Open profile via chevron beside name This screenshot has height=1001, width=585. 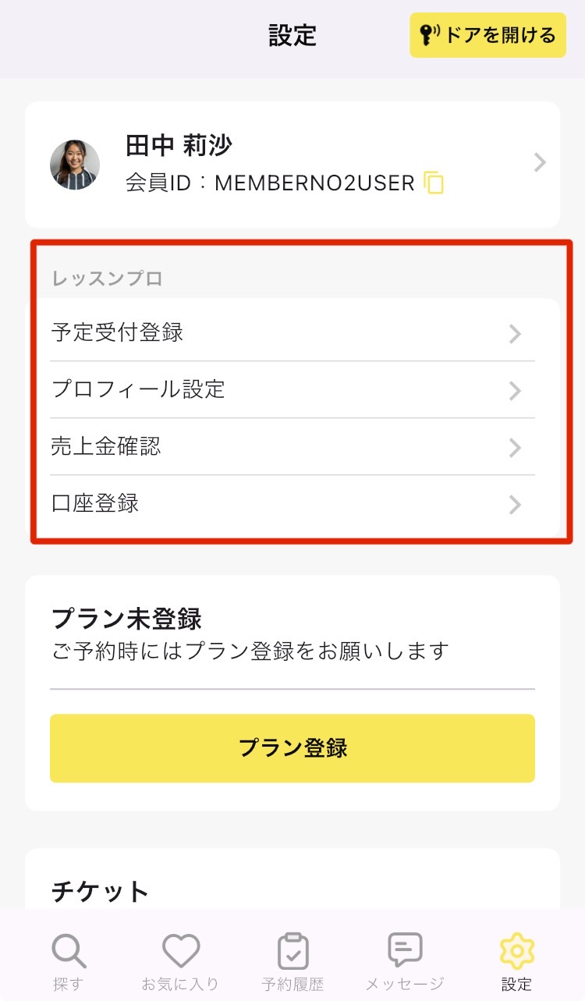pos(540,163)
